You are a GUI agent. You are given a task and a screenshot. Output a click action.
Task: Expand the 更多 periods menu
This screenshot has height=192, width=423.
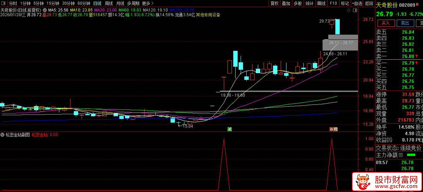tap(148, 4)
